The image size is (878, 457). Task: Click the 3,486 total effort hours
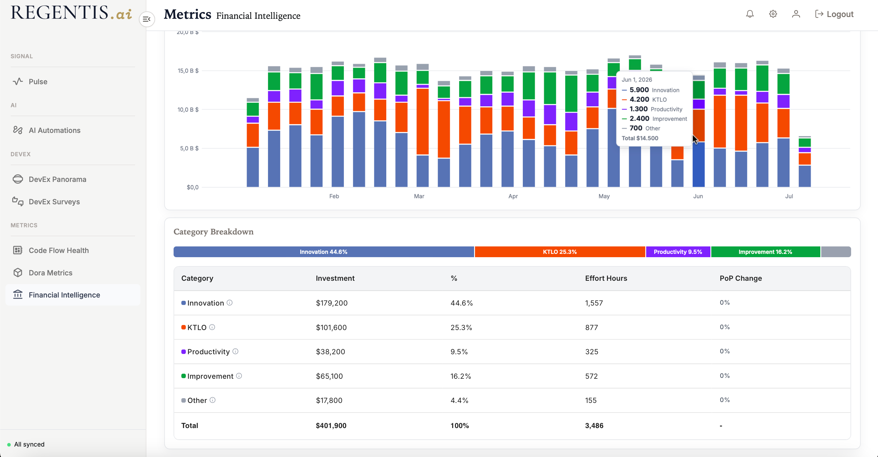(x=594, y=426)
